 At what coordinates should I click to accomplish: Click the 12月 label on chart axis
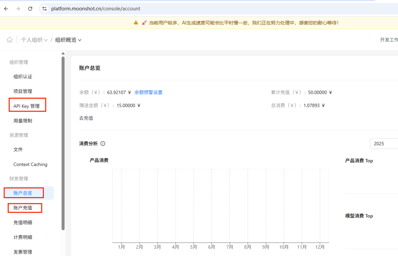point(320,247)
